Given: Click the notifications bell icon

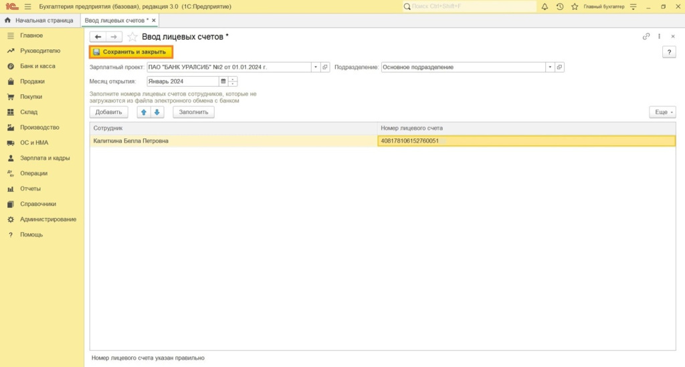Looking at the screenshot, I should pyautogui.click(x=545, y=7).
